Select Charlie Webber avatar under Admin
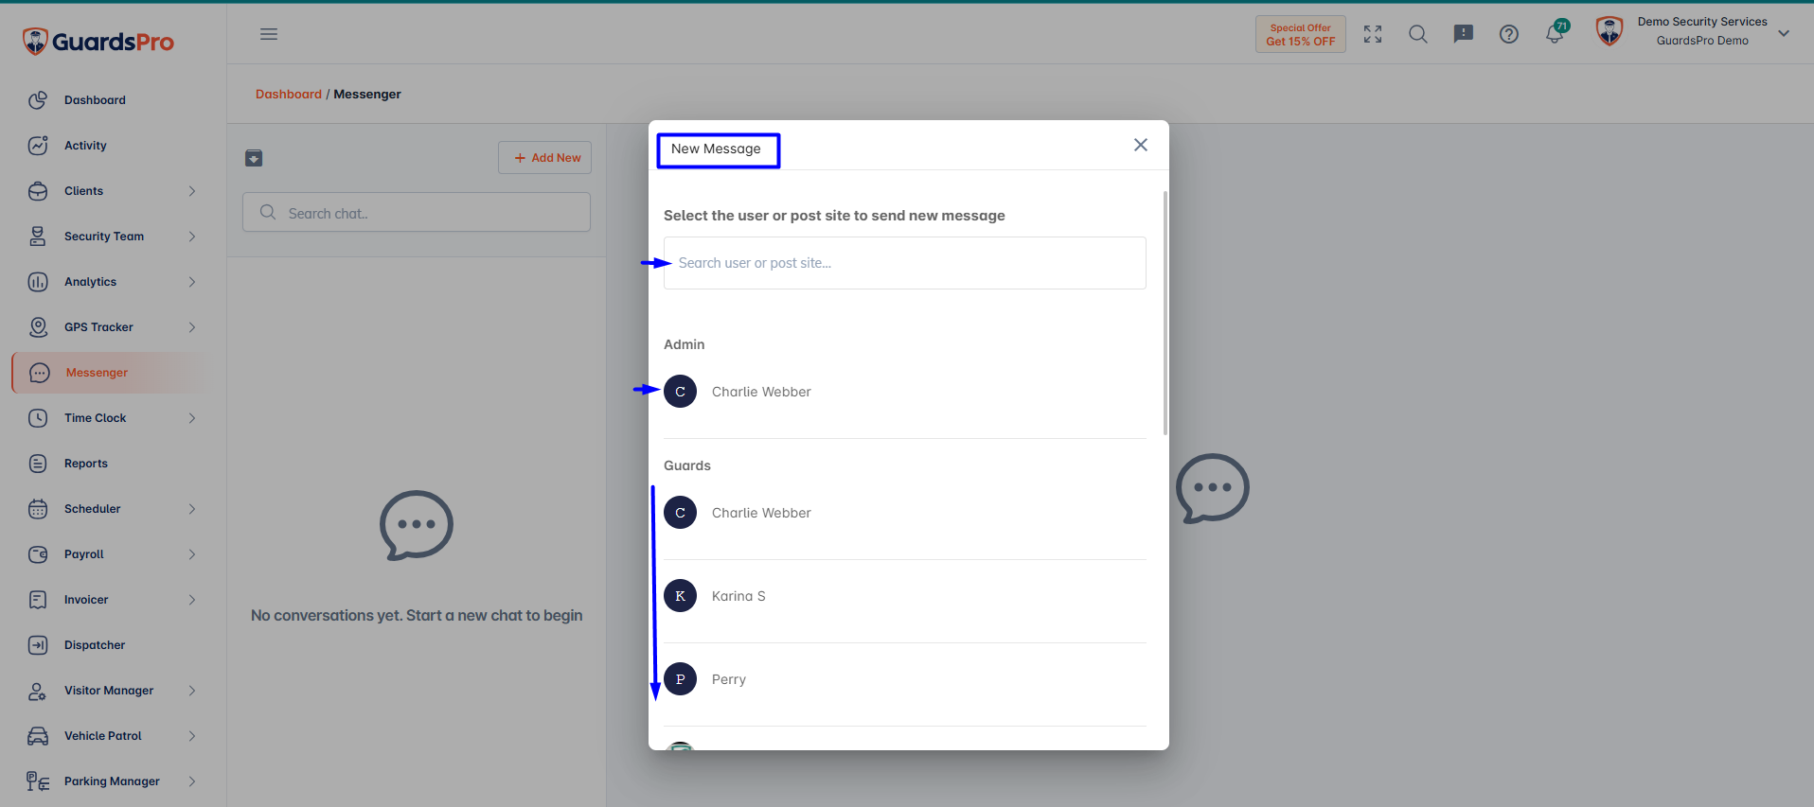Image resolution: width=1814 pixels, height=807 pixels. tap(680, 392)
